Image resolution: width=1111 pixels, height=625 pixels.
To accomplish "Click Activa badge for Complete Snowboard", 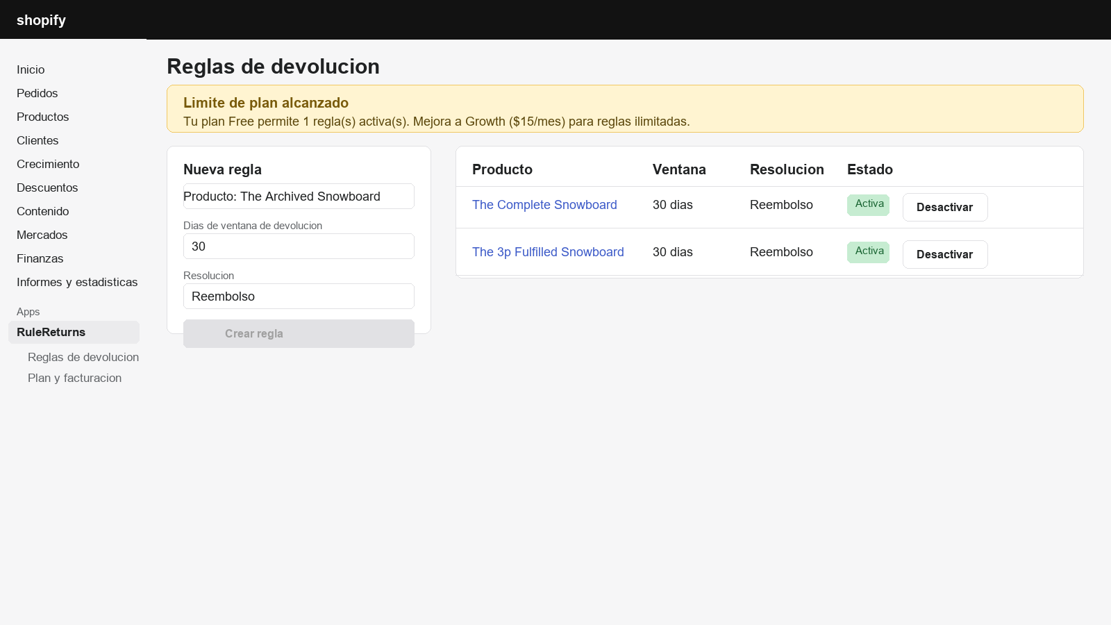I will click(868, 205).
